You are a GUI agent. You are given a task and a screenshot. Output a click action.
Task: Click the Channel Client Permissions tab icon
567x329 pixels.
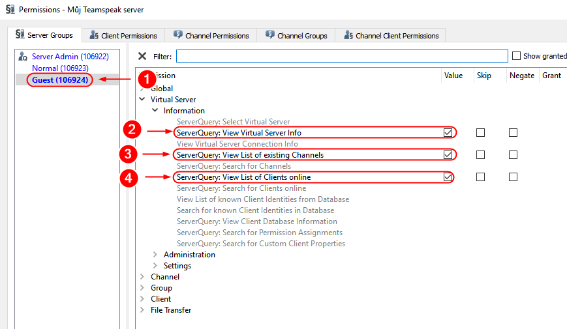pos(348,35)
